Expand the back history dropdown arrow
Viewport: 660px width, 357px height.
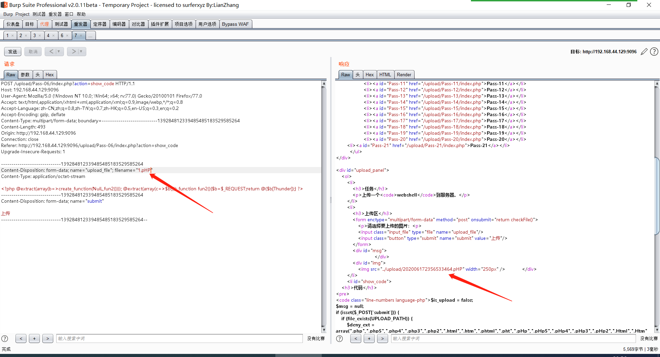click(x=59, y=52)
